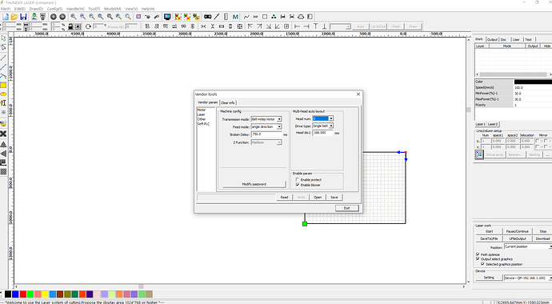The width and height of the screenshot is (552, 304).
Task: Click the Save floppy disk icon
Action: tap(23, 17)
